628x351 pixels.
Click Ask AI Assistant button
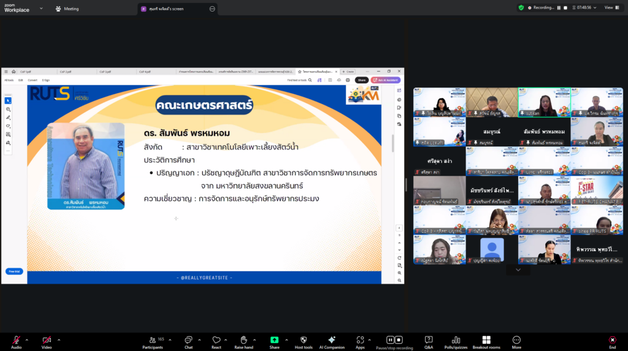386,80
